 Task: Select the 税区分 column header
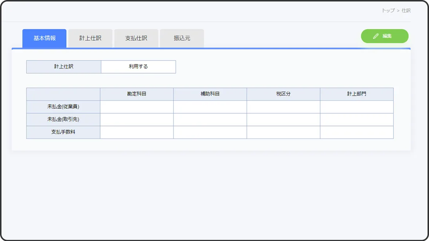point(283,94)
